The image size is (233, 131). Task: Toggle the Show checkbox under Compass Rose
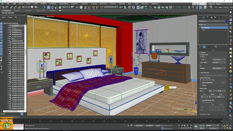pyautogui.click(x=201, y=57)
